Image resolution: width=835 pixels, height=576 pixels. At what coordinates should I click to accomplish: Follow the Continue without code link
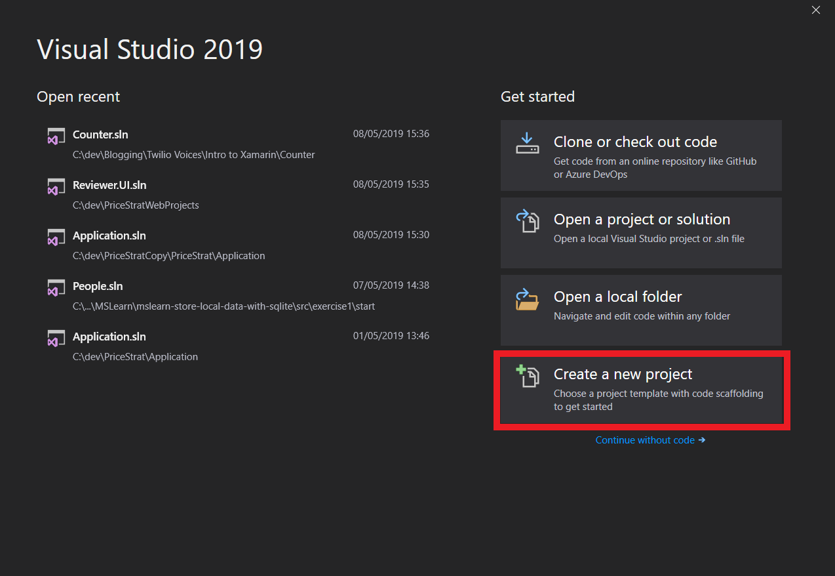650,440
